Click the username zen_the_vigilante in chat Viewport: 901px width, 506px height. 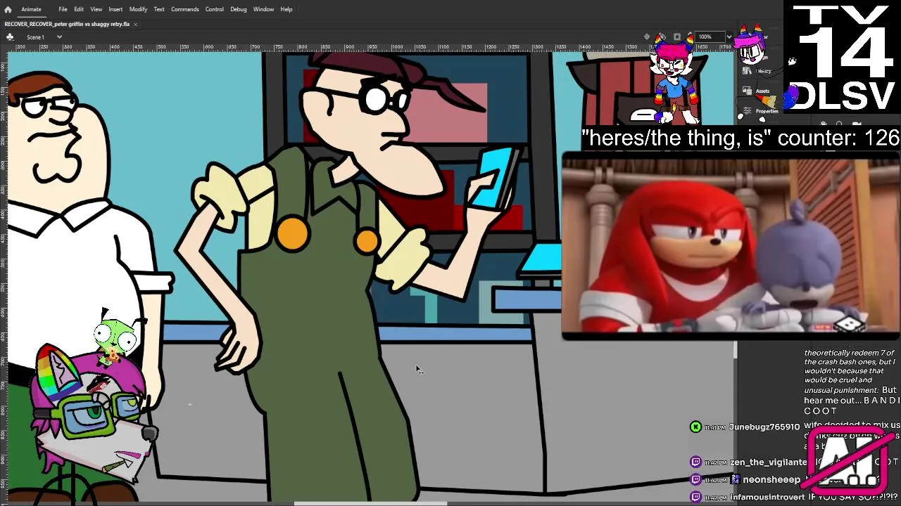(x=769, y=462)
